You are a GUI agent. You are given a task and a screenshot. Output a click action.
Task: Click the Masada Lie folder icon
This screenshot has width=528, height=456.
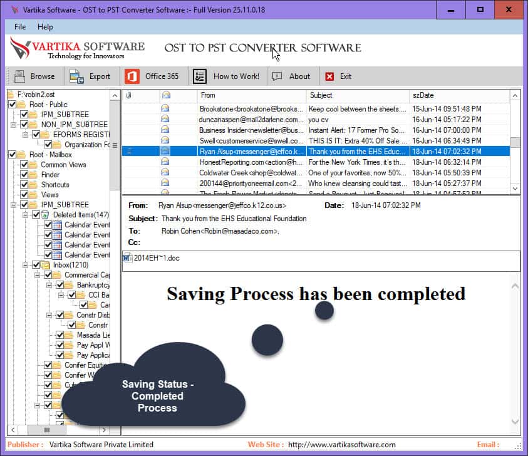click(69, 335)
